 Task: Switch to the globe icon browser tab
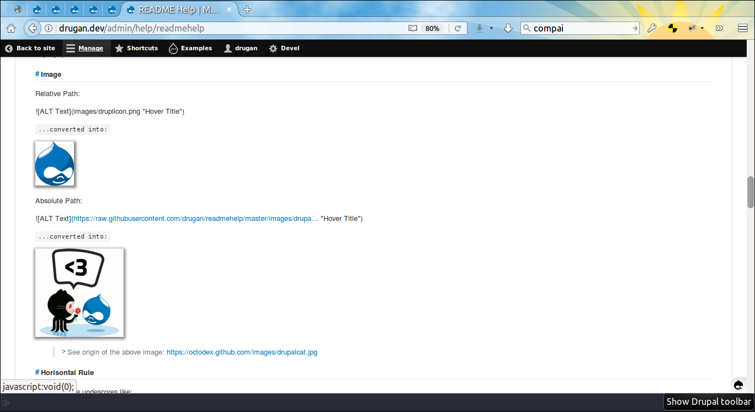point(19,9)
